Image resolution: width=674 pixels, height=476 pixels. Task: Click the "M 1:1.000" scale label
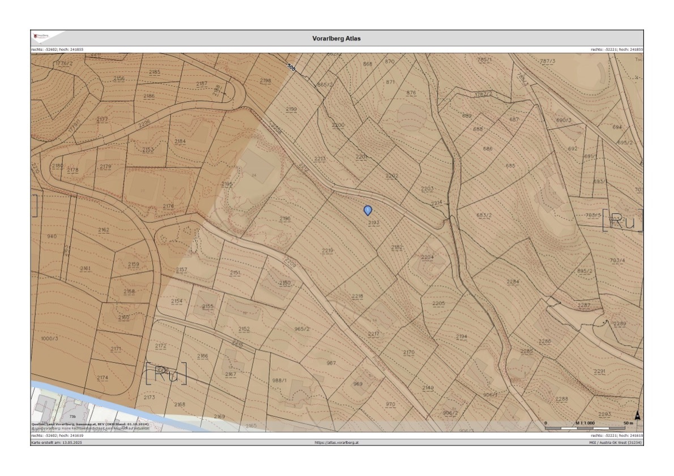tap(585, 423)
